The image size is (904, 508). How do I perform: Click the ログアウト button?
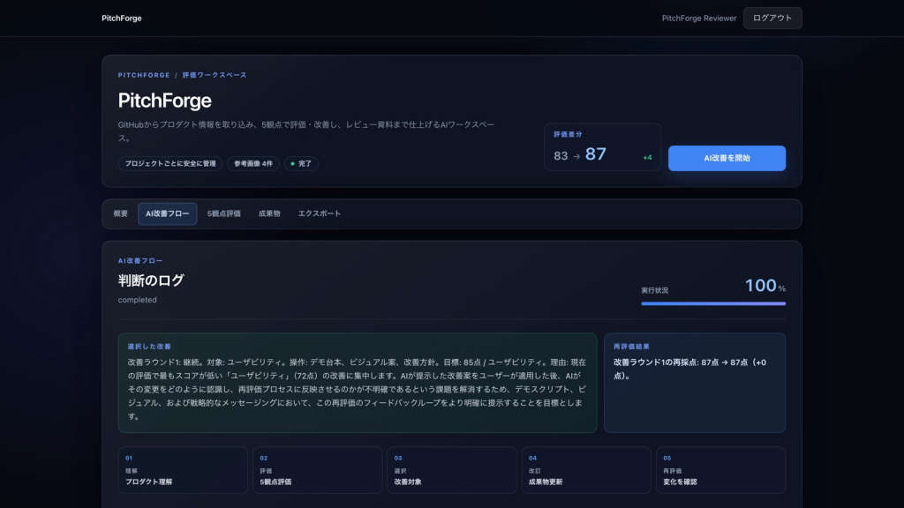click(x=772, y=19)
